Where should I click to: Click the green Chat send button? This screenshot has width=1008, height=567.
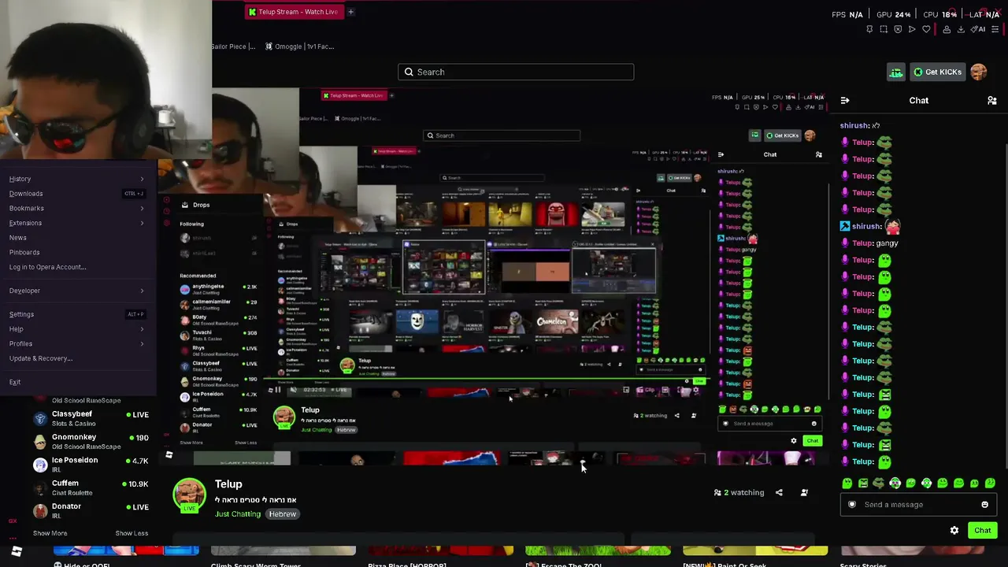coord(982,531)
